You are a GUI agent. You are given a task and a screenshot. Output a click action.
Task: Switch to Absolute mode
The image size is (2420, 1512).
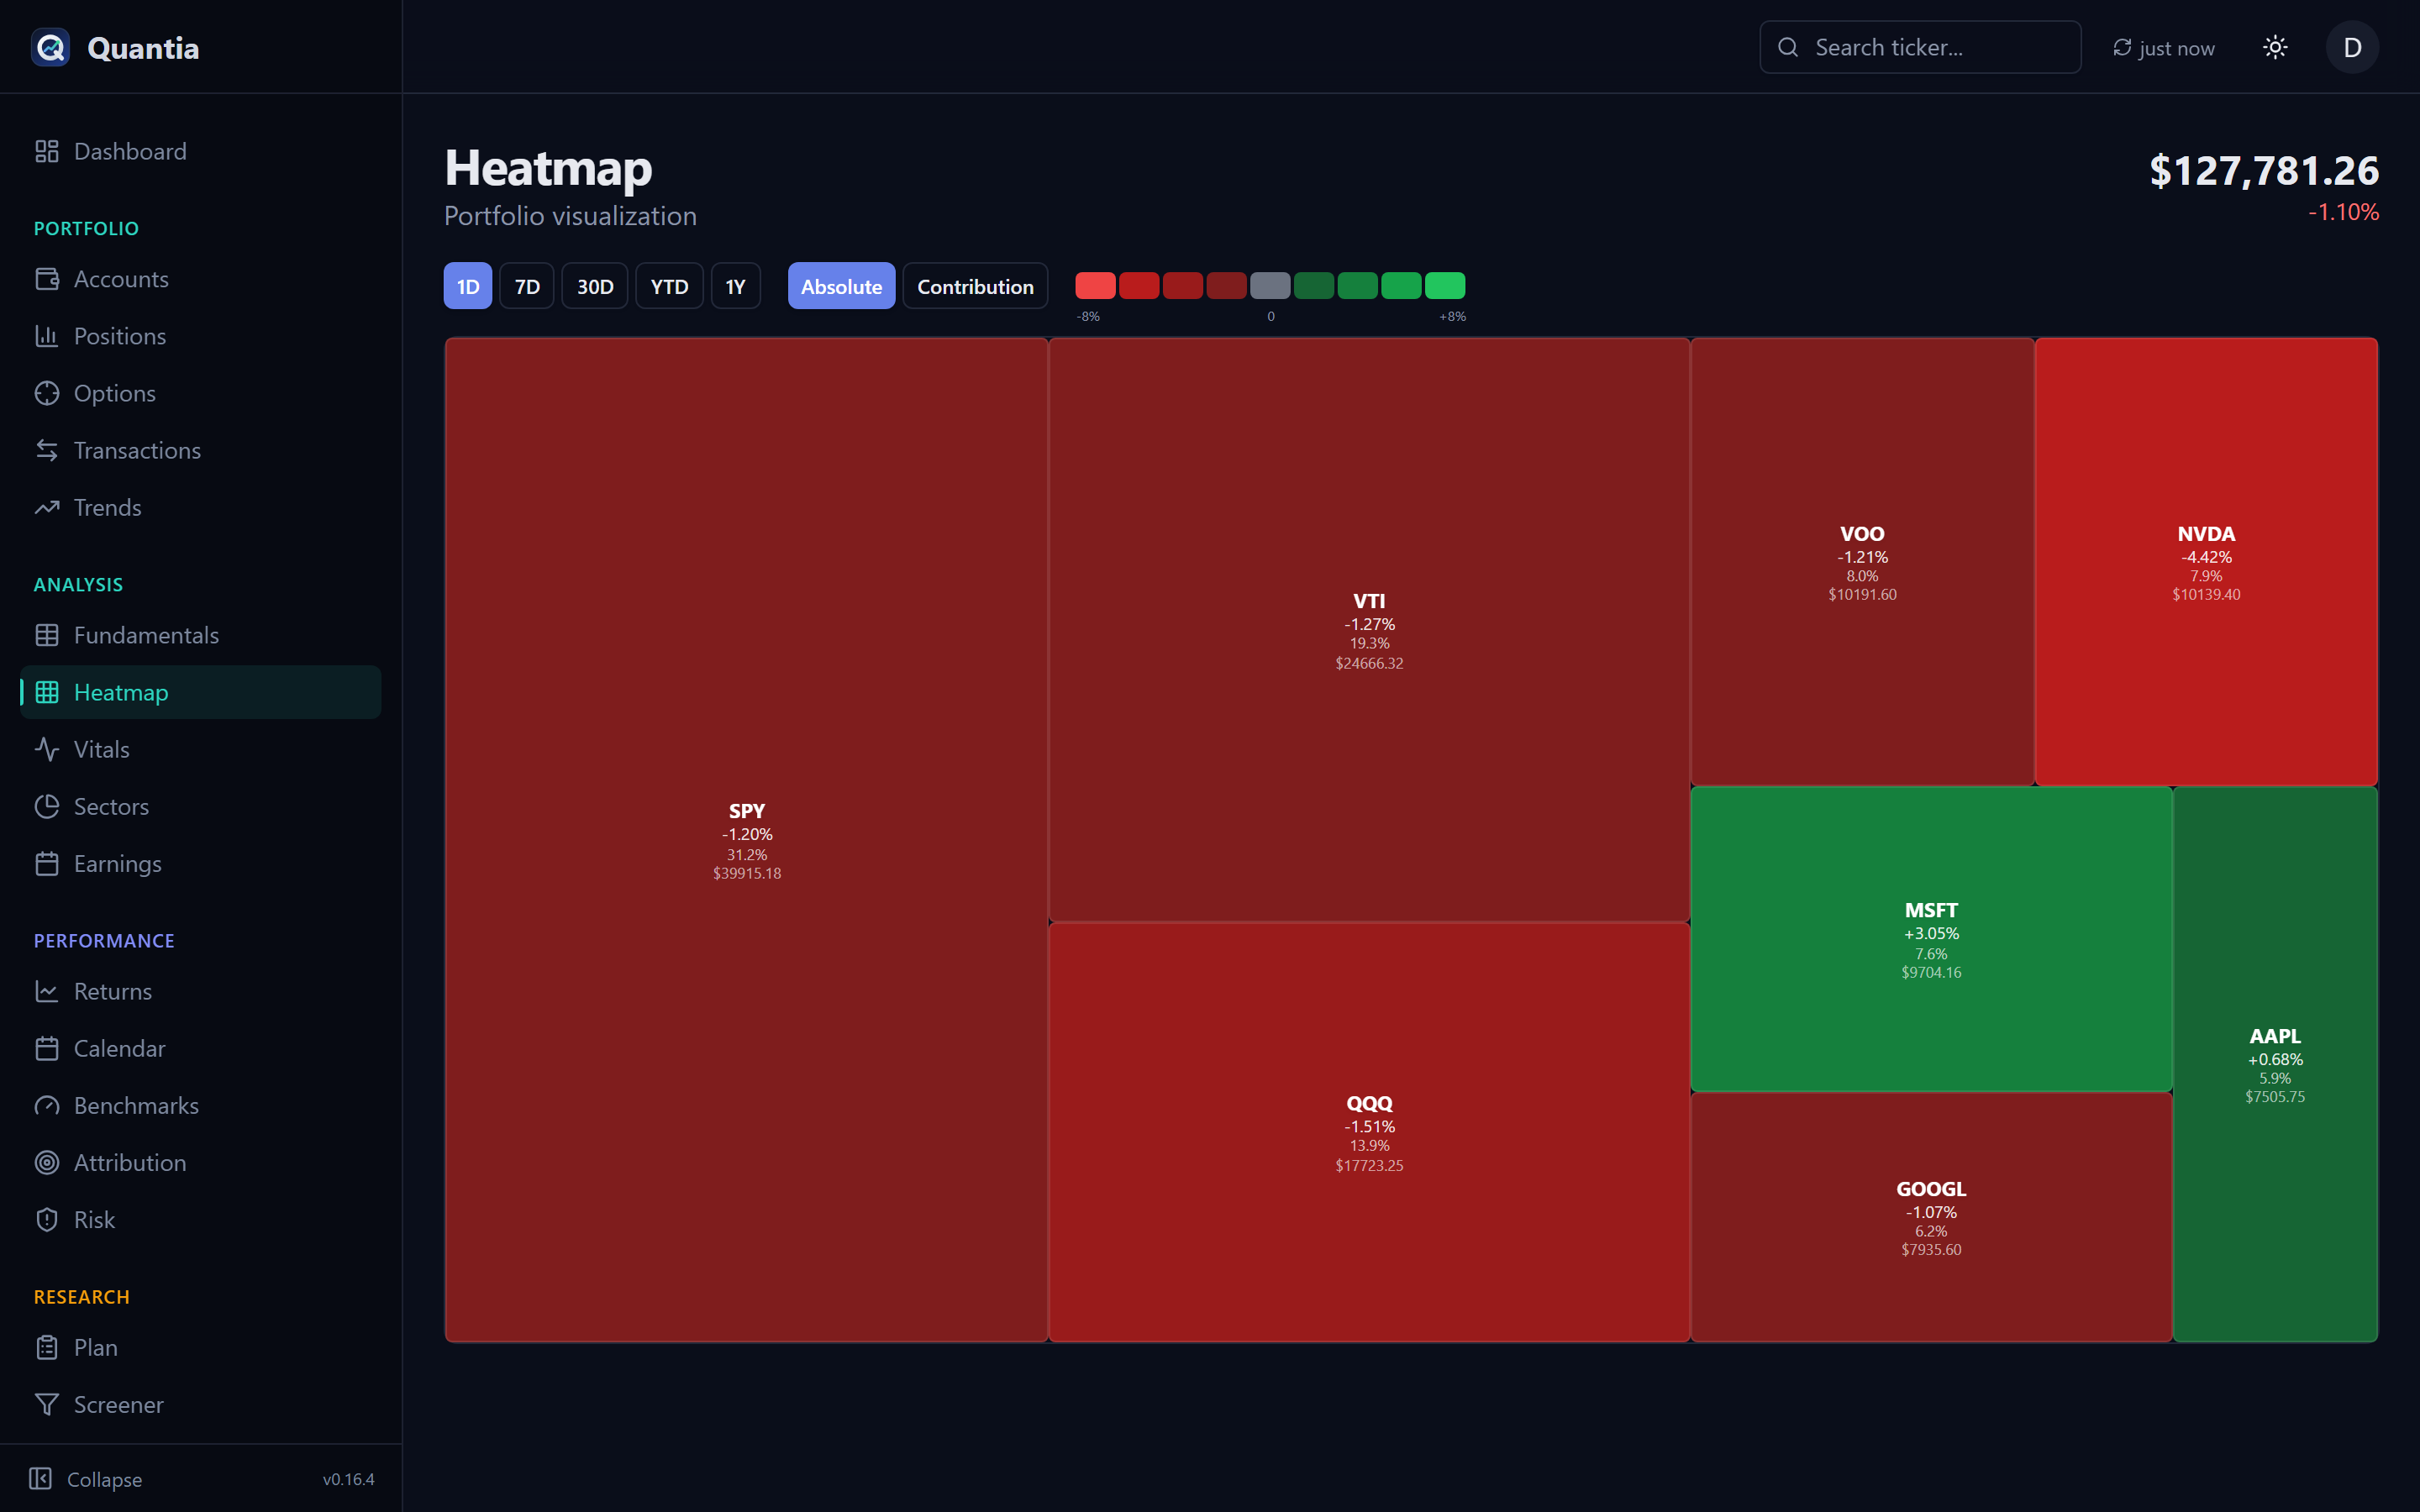pyautogui.click(x=841, y=286)
